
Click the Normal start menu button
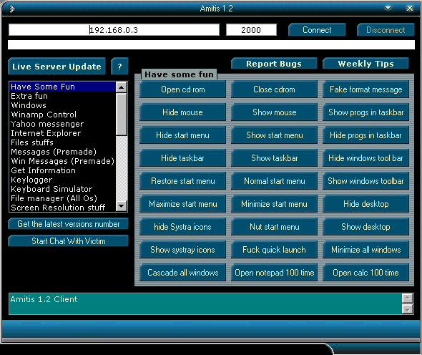274,181
